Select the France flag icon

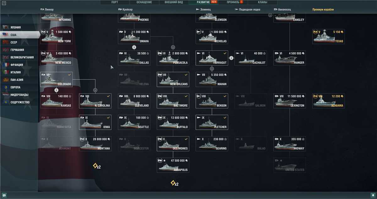point(5,65)
